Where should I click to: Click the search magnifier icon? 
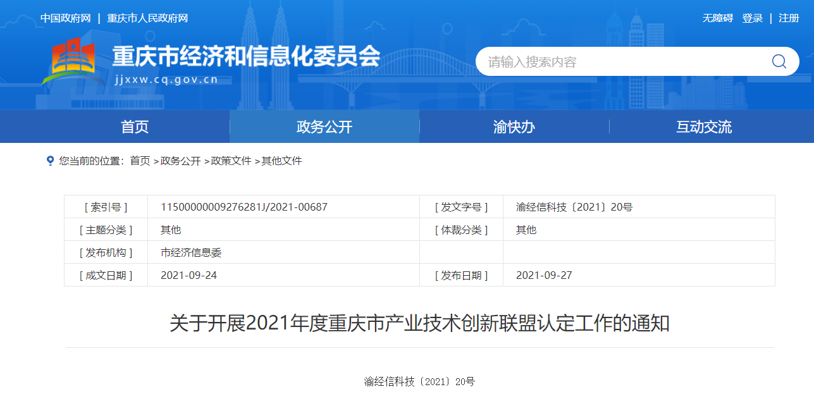[x=779, y=61]
